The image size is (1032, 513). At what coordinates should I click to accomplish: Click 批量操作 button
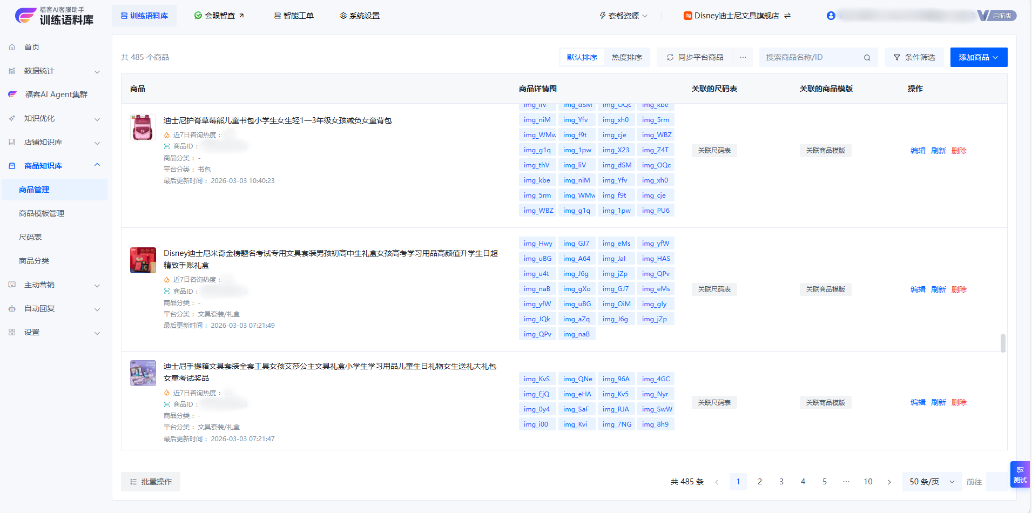tap(151, 482)
